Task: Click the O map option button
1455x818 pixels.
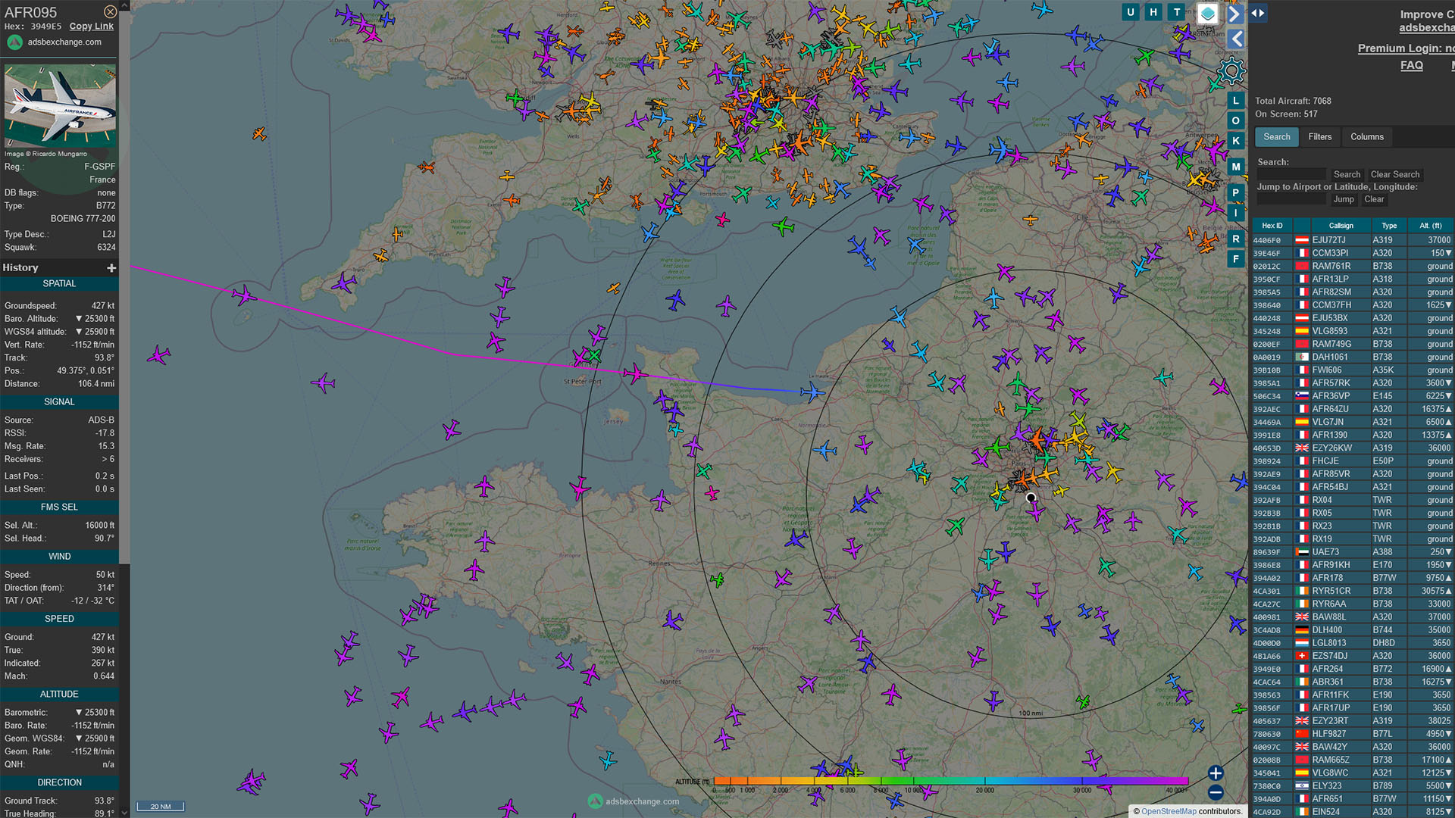Action: [1236, 121]
